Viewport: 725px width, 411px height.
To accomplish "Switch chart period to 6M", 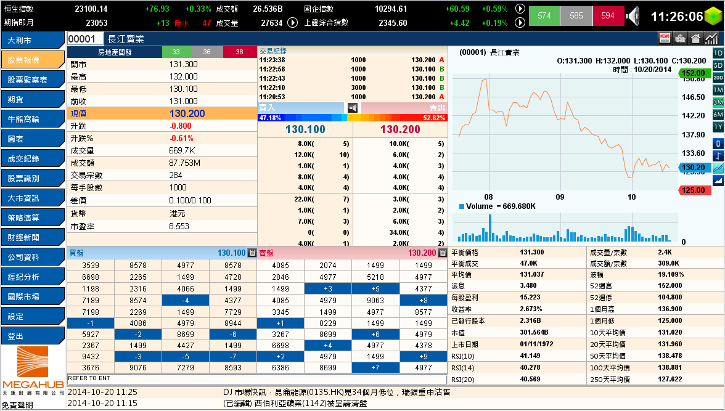I will pyautogui.click(x=718, y=115).
